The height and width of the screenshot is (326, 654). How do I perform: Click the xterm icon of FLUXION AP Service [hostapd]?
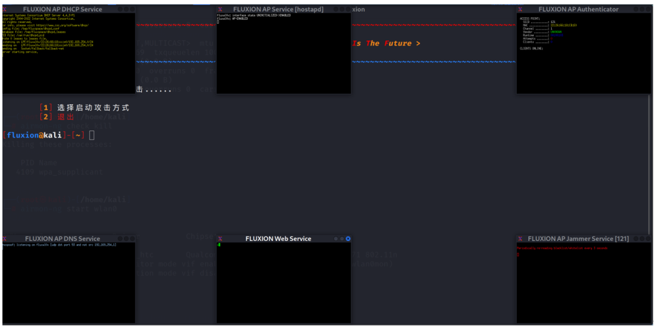[x=220, y=9]
